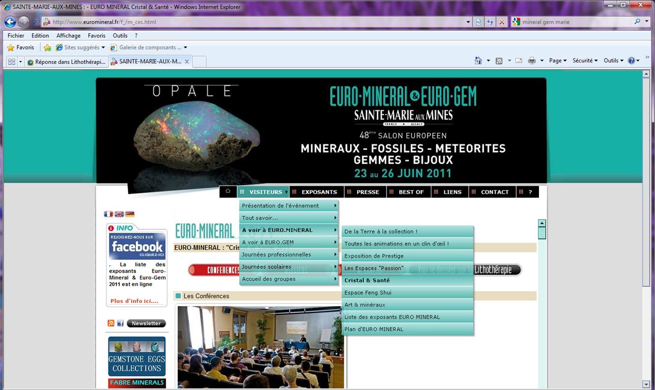This screenshot has height=390, width=655.
Task: Click the browser Back arrow button
Action: click(10, 22)
